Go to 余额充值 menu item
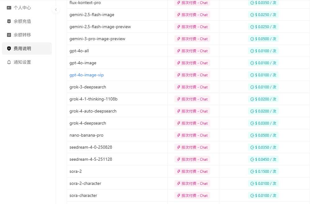310x204 pixels. pos(22,21)
